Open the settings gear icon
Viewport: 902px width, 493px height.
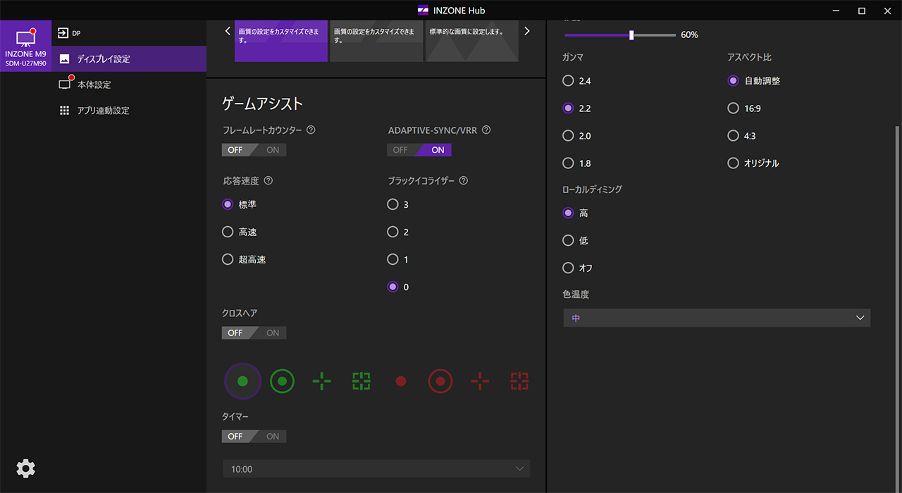25,468
